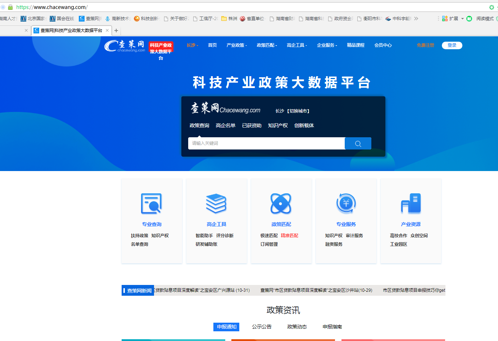
Task: Open the 扶持政策 link
Action: [x=140, y=236]
